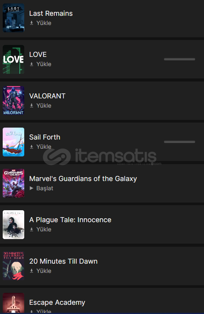Screen dimensions: 204x314
Task: Open the Last Remains cover thumbnail
Action: 13,18
